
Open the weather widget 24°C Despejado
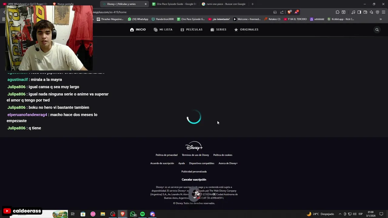click(x=320, y=214)
